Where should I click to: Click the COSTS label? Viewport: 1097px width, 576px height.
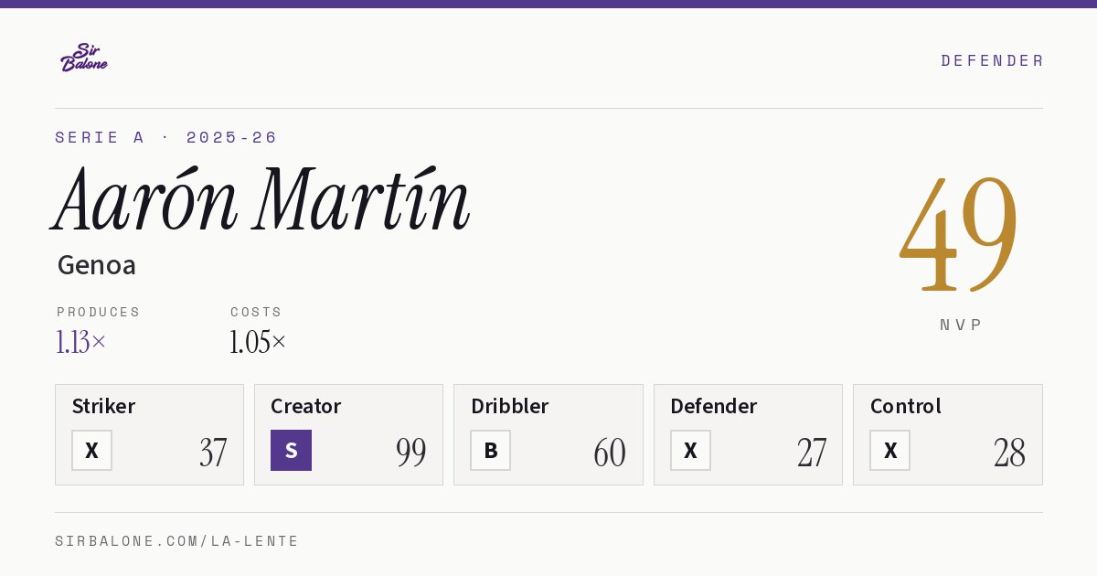[256, 312]
